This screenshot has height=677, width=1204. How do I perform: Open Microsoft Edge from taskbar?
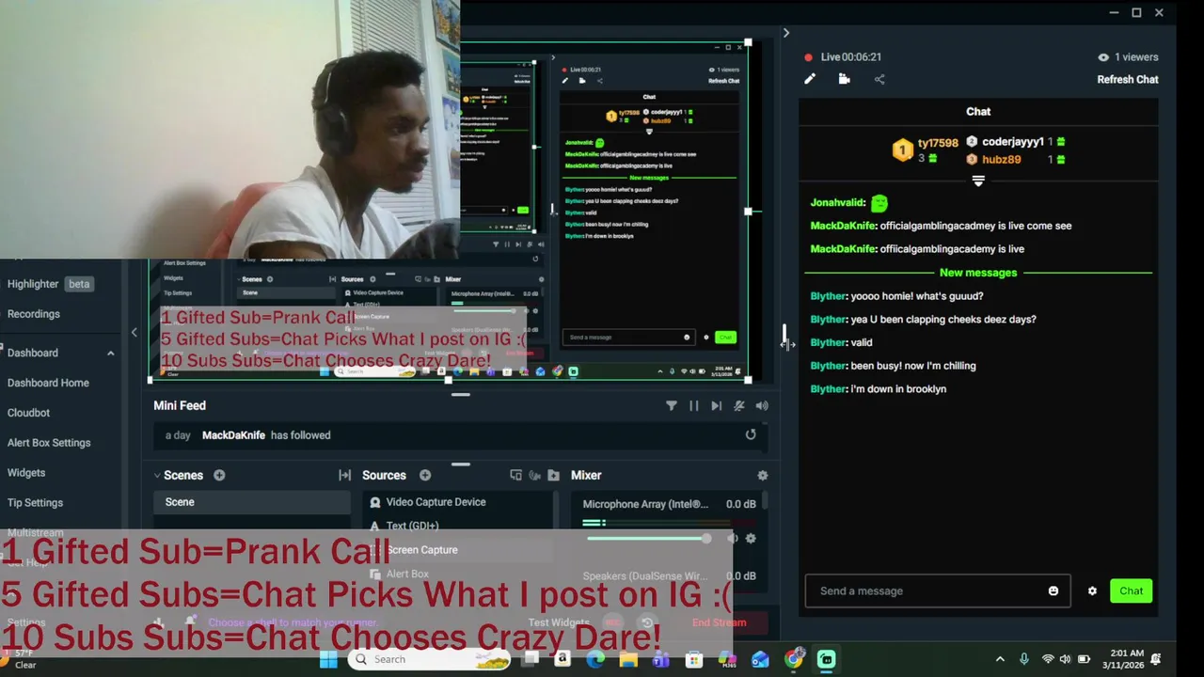[595, 659]
